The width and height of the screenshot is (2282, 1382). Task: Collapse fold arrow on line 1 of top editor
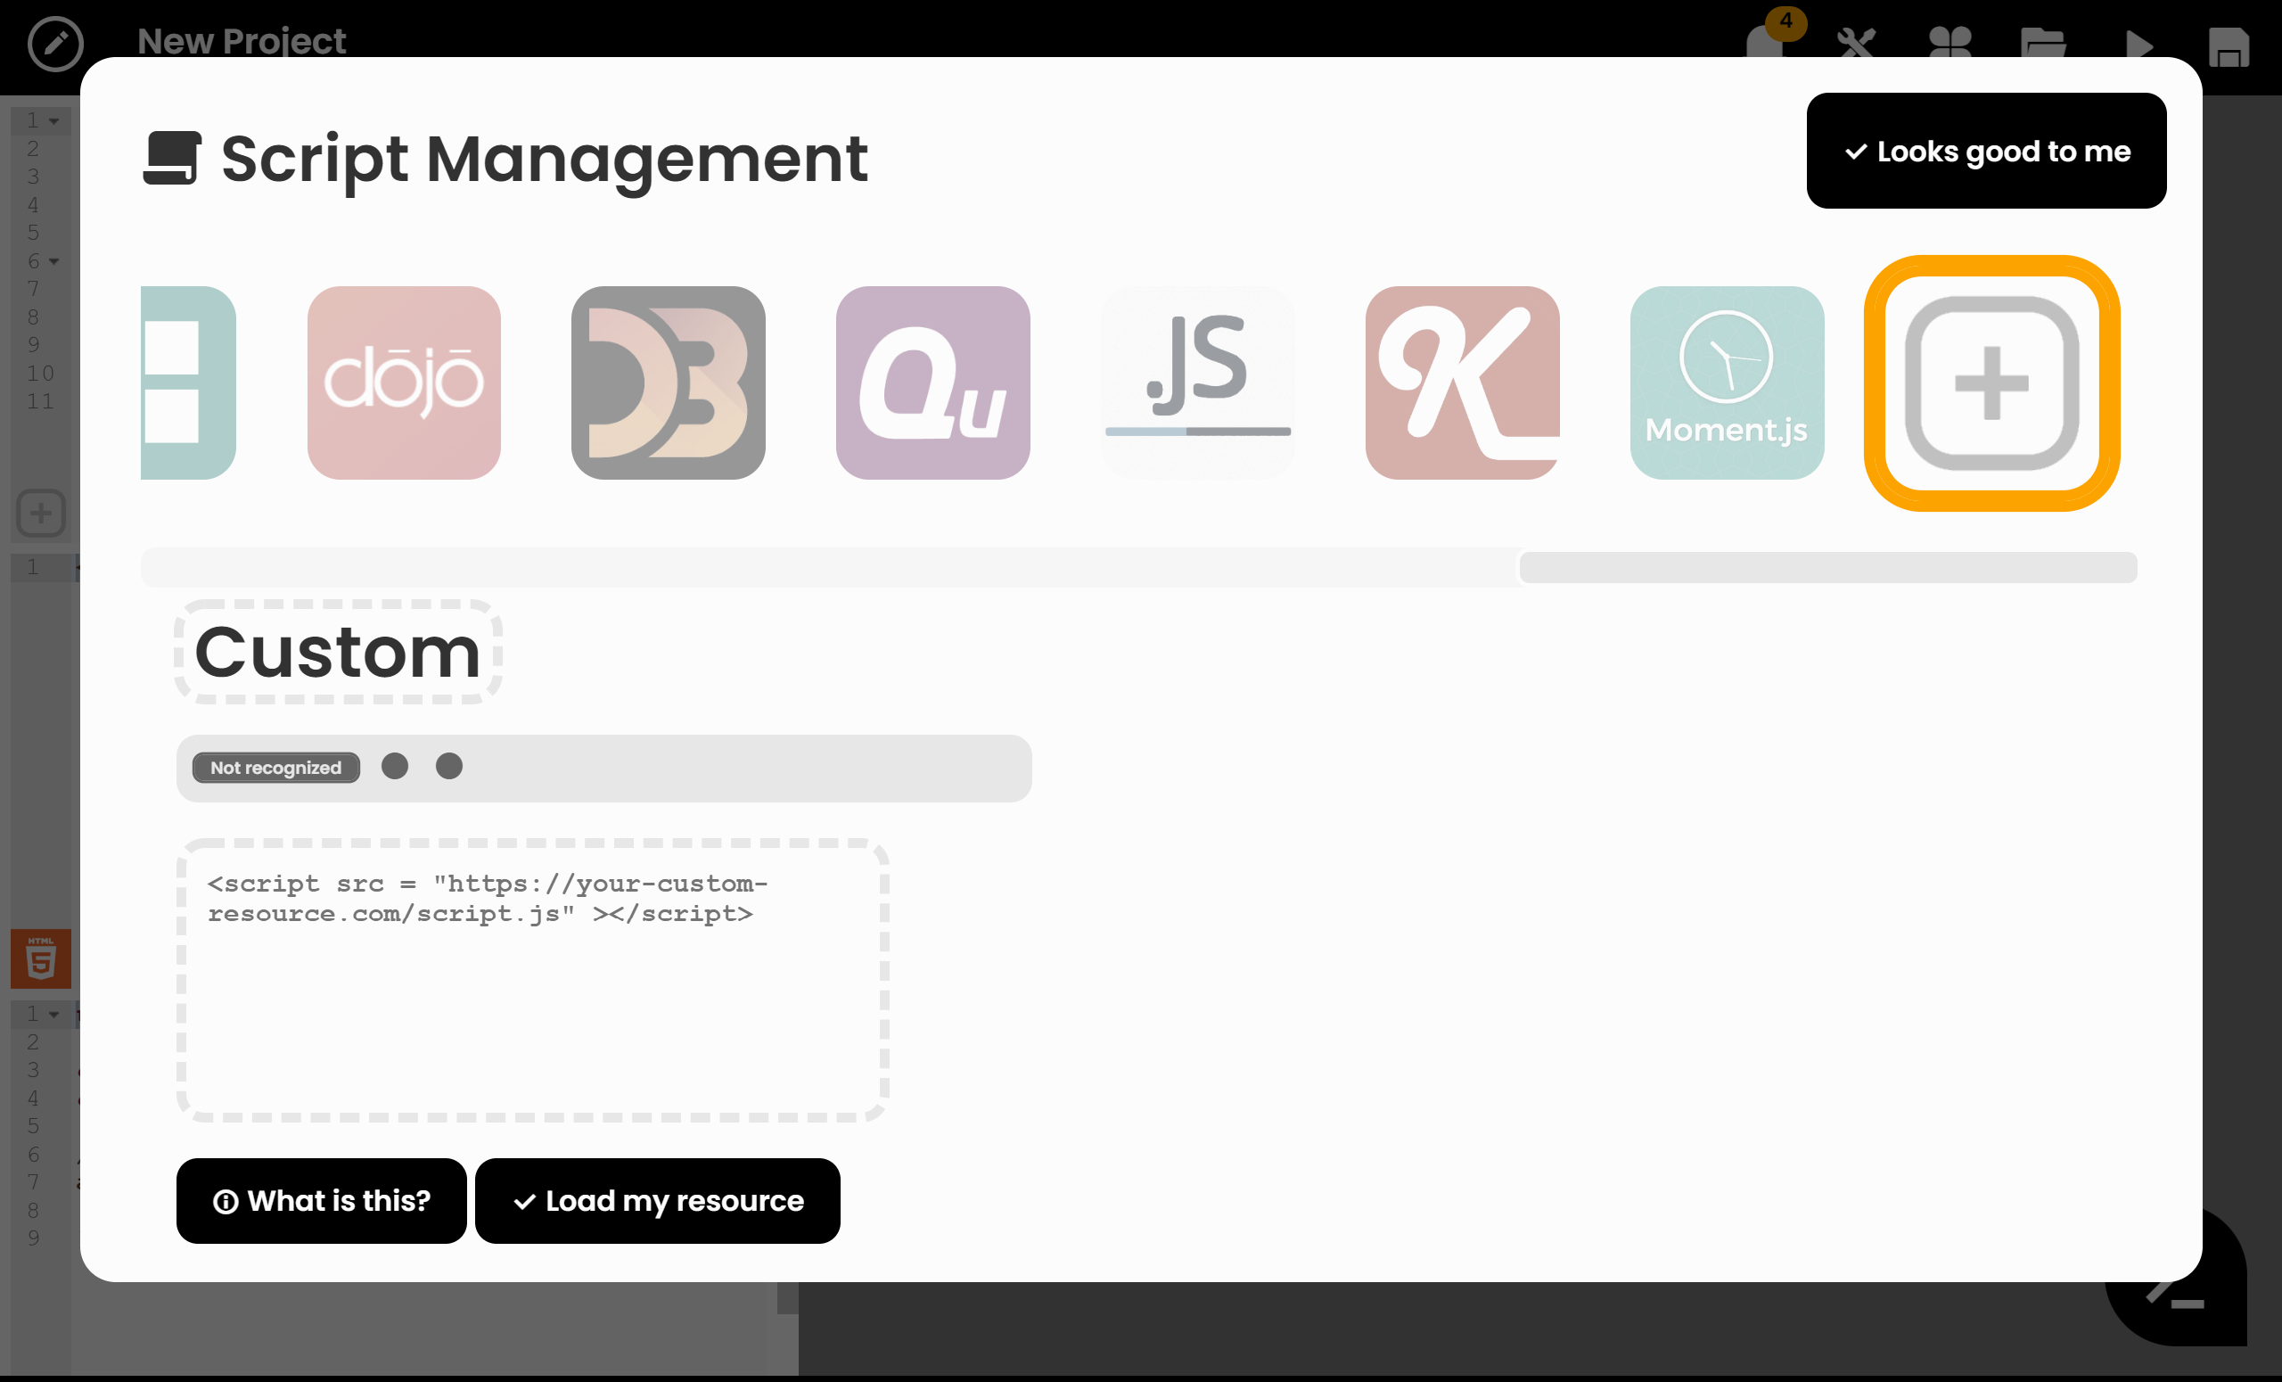point(53,121)
